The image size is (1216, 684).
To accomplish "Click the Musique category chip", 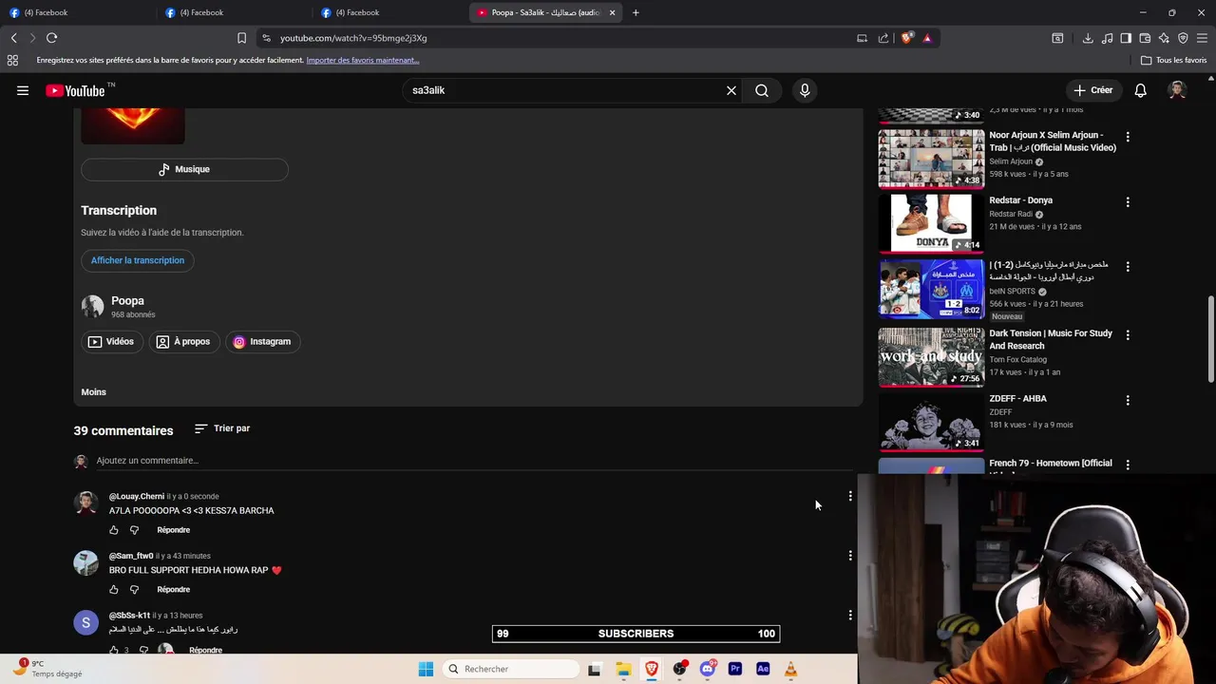I will point(184,169).
